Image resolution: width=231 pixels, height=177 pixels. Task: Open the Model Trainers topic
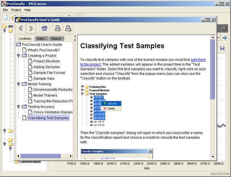[x=45, y=95]
